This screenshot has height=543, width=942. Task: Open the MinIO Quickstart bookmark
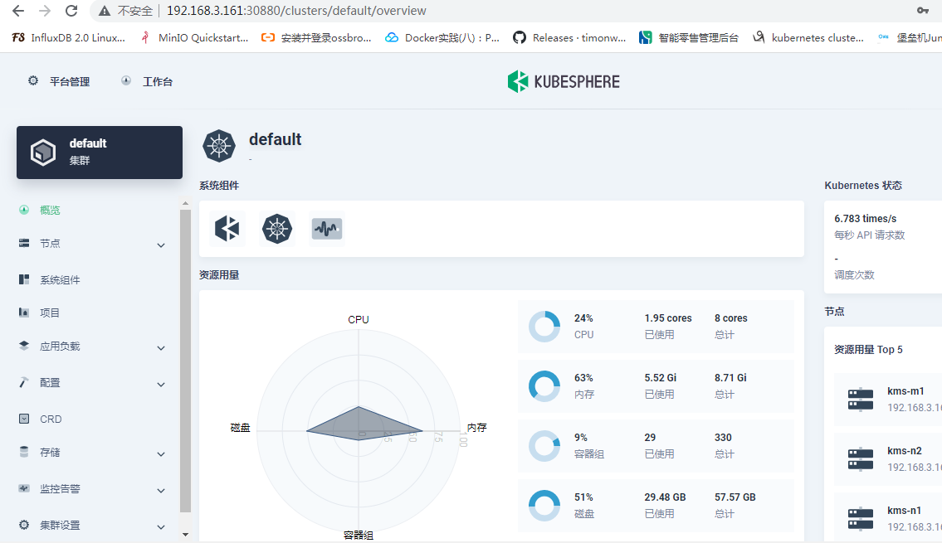pyautogui.click(x=195, y=38)
